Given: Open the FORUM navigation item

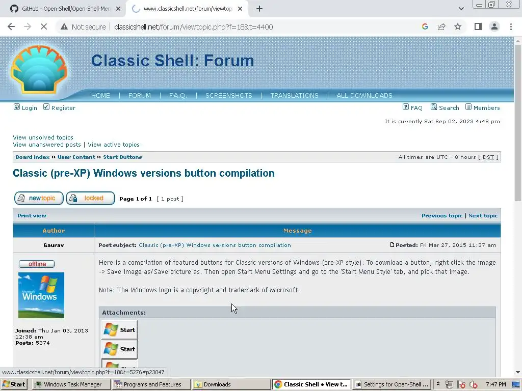Looking at the screenshot, I should pyautogui.click(x=140, y=95).
